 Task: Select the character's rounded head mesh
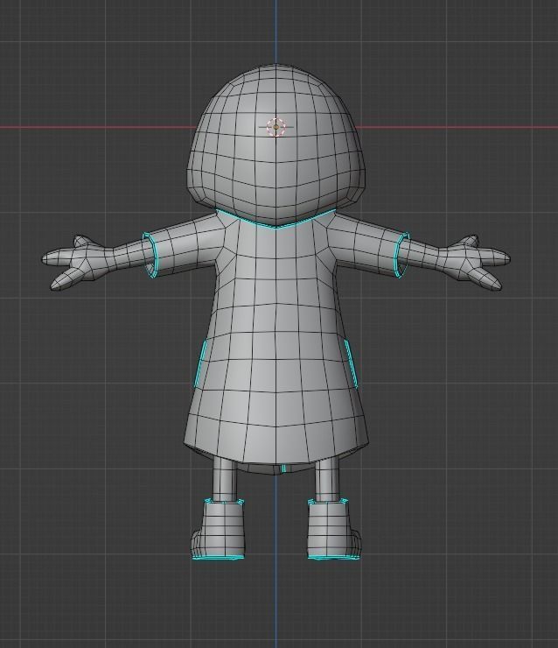point(276,144)
